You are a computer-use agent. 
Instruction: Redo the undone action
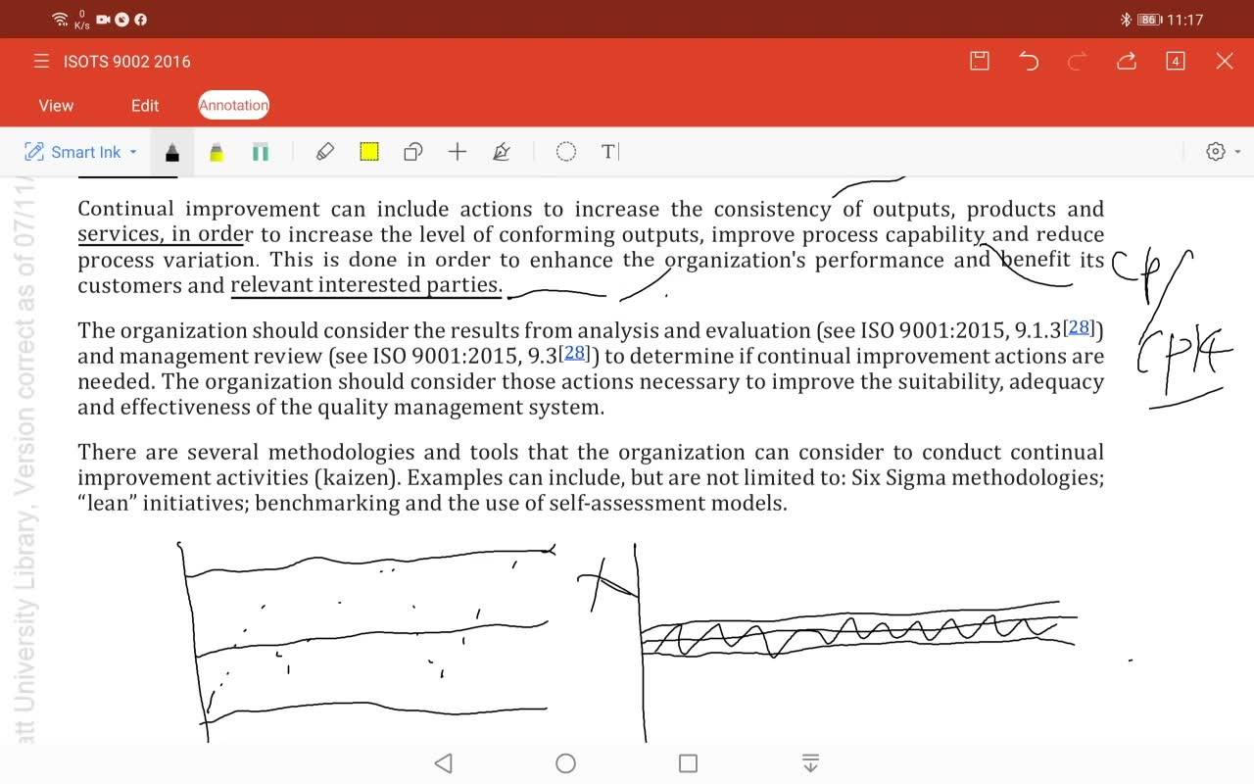[1077, 61]
